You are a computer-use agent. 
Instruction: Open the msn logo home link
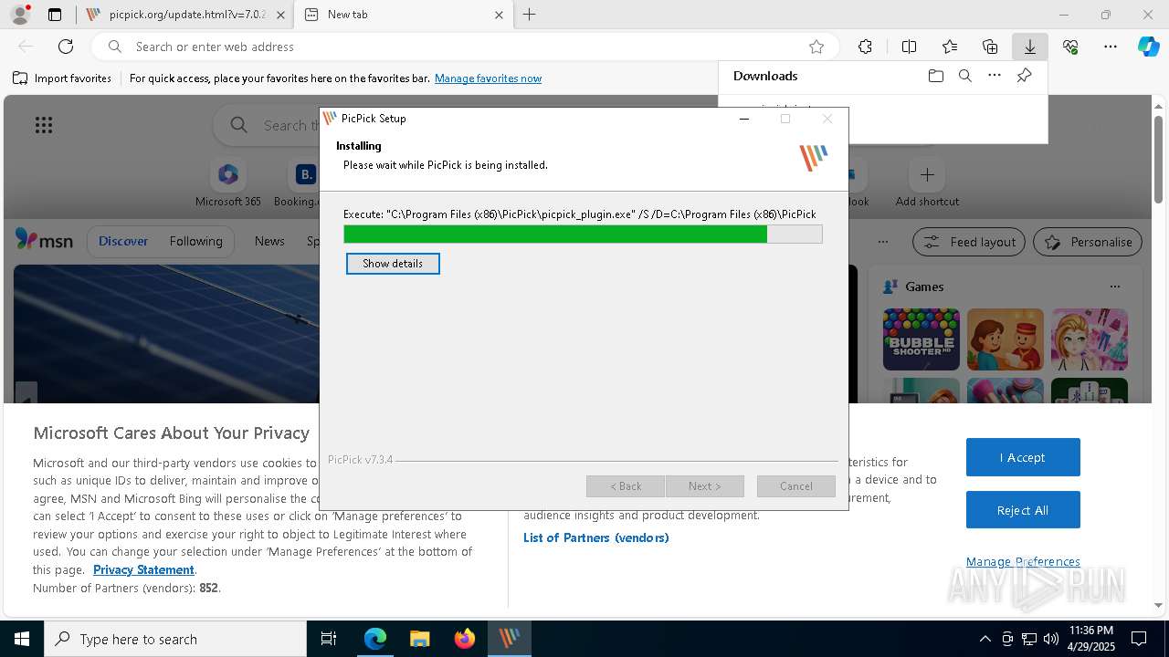point(44,241)
